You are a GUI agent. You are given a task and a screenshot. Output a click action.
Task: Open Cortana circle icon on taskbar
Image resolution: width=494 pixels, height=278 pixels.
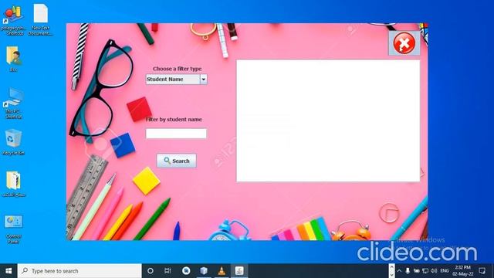click(151, 271)
